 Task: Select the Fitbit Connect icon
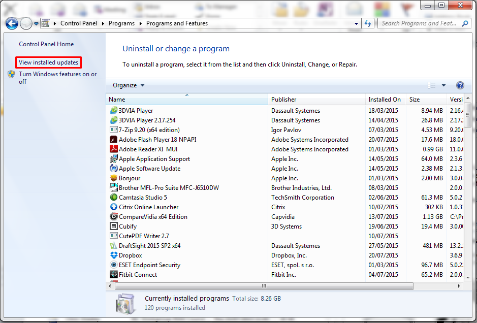tap(114, 275)
